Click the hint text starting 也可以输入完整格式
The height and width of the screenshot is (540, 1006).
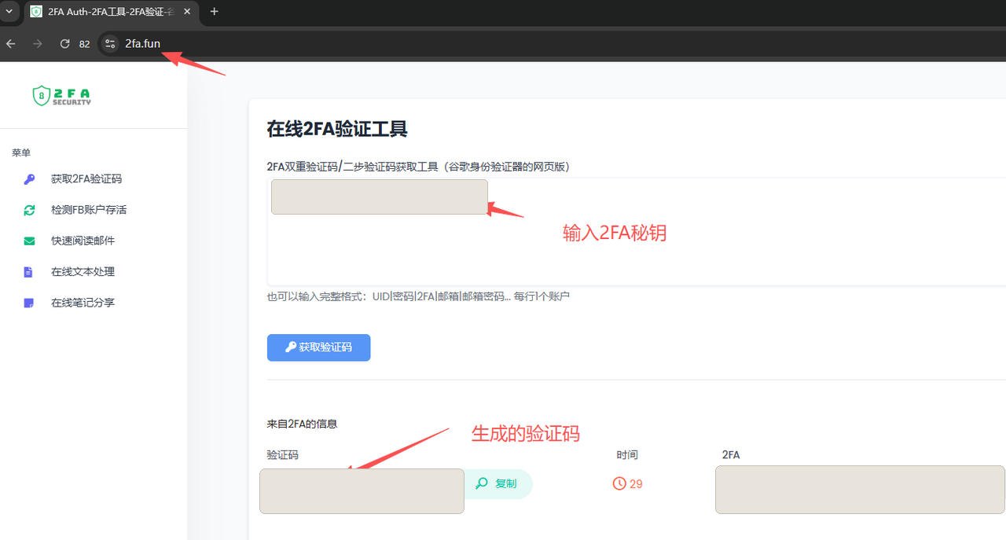418,296
